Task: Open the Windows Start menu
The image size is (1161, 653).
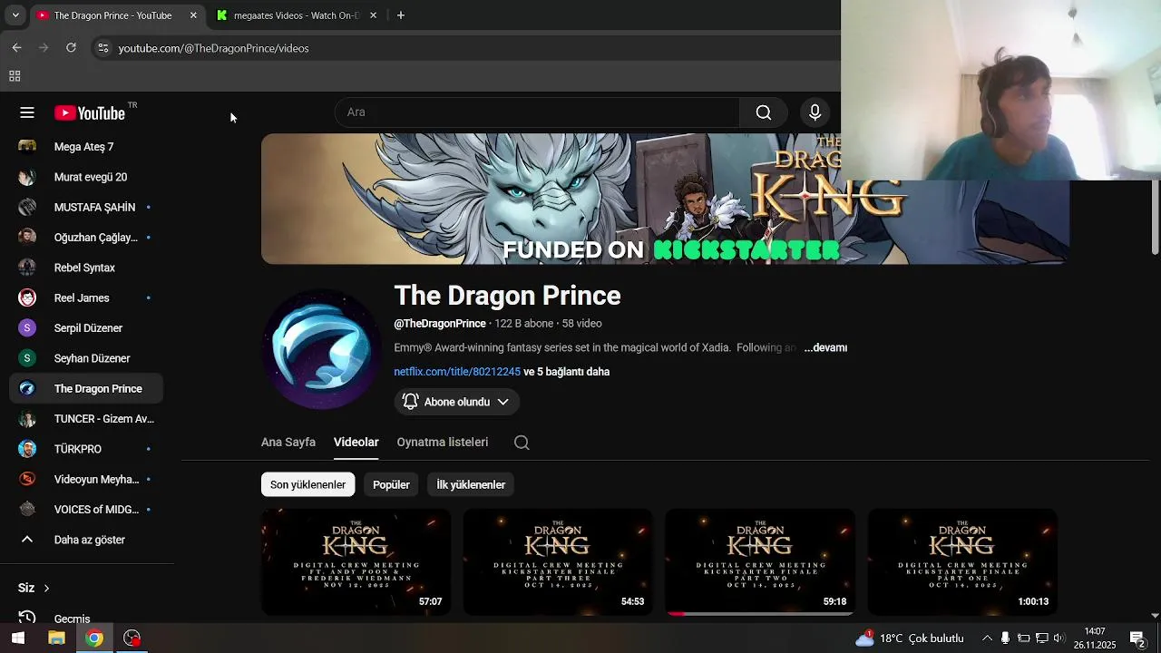Action: tap(17, 638)
